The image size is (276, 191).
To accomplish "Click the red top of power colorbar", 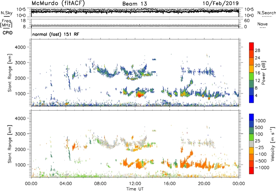I will [252, 46].
